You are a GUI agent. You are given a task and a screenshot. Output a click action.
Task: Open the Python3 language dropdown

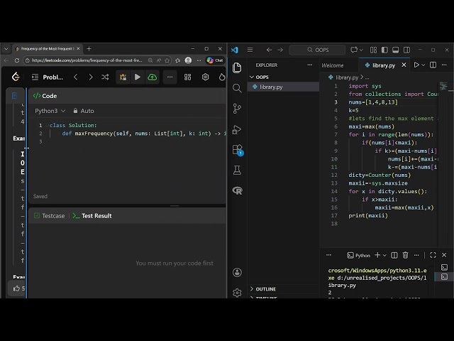50,111
